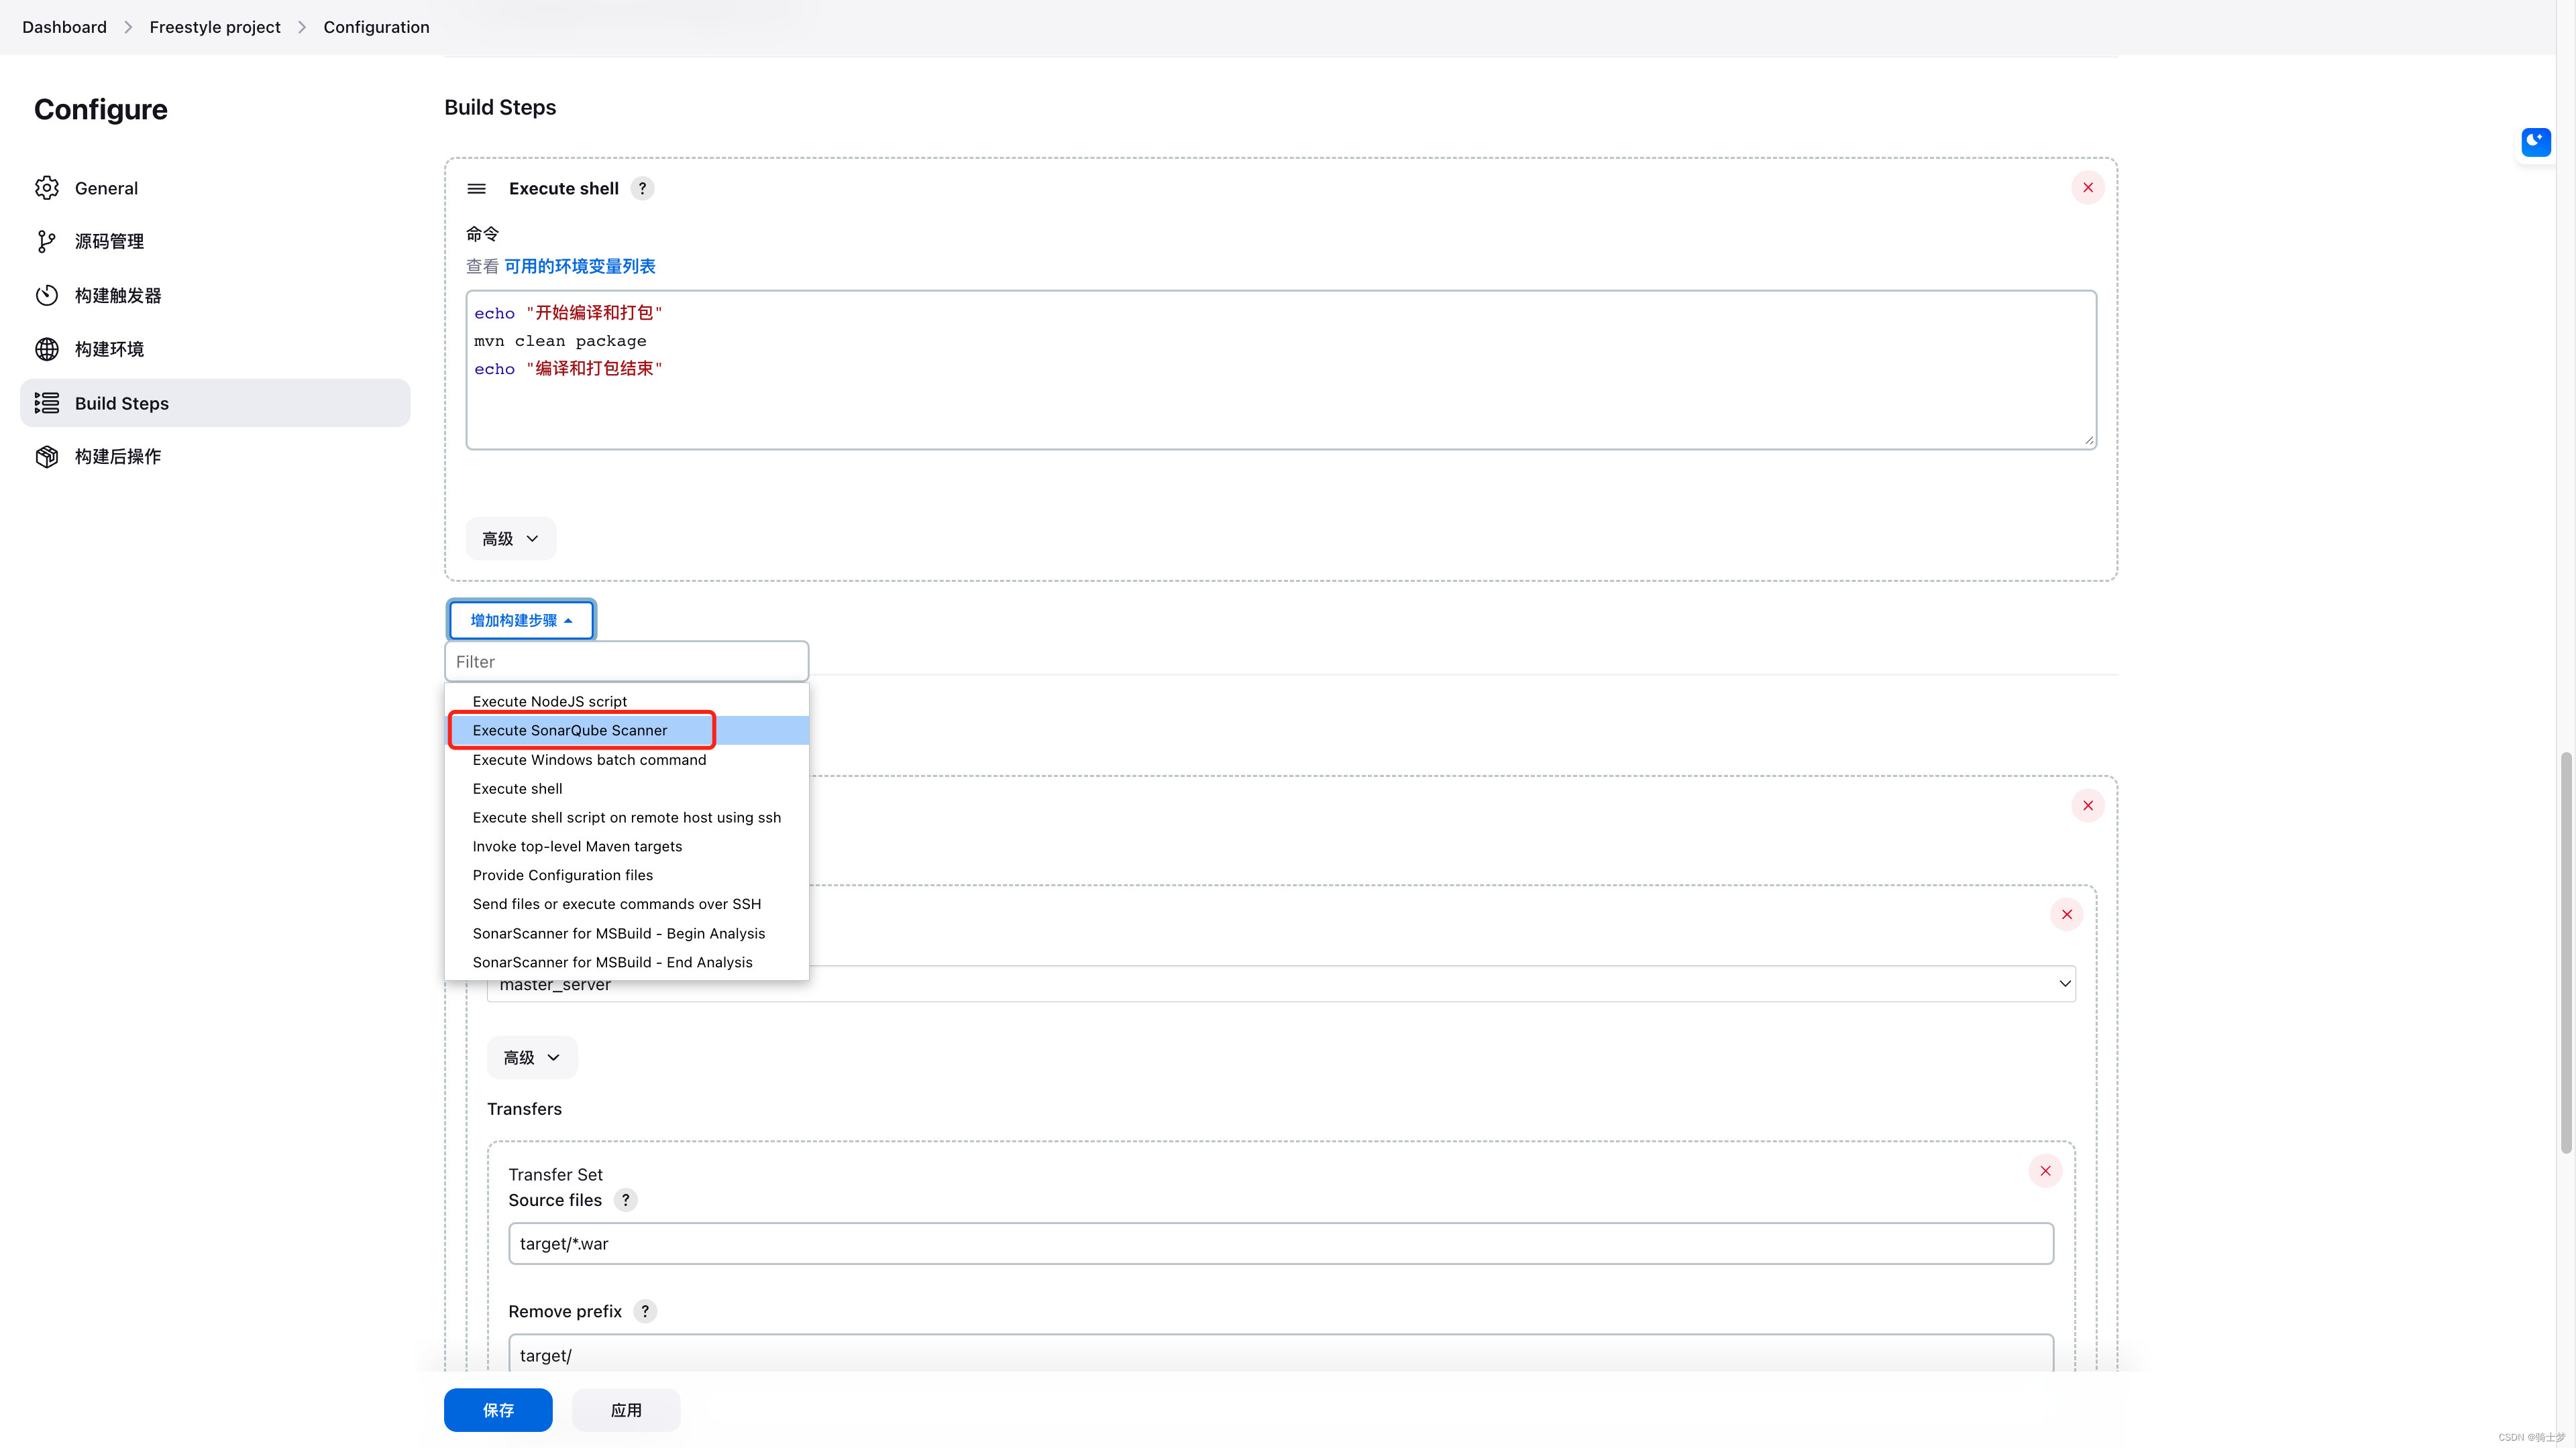
Task: Click the 构建环境 build environment icon
Action: [48, 349]
